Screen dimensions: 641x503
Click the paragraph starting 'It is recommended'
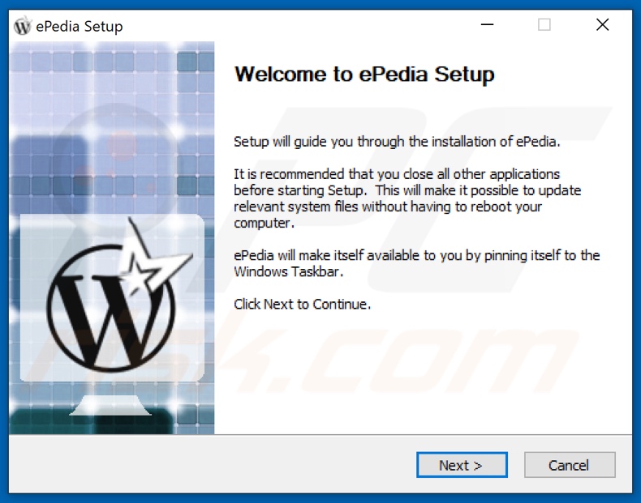pyautogui.click(x=407, y=198)
